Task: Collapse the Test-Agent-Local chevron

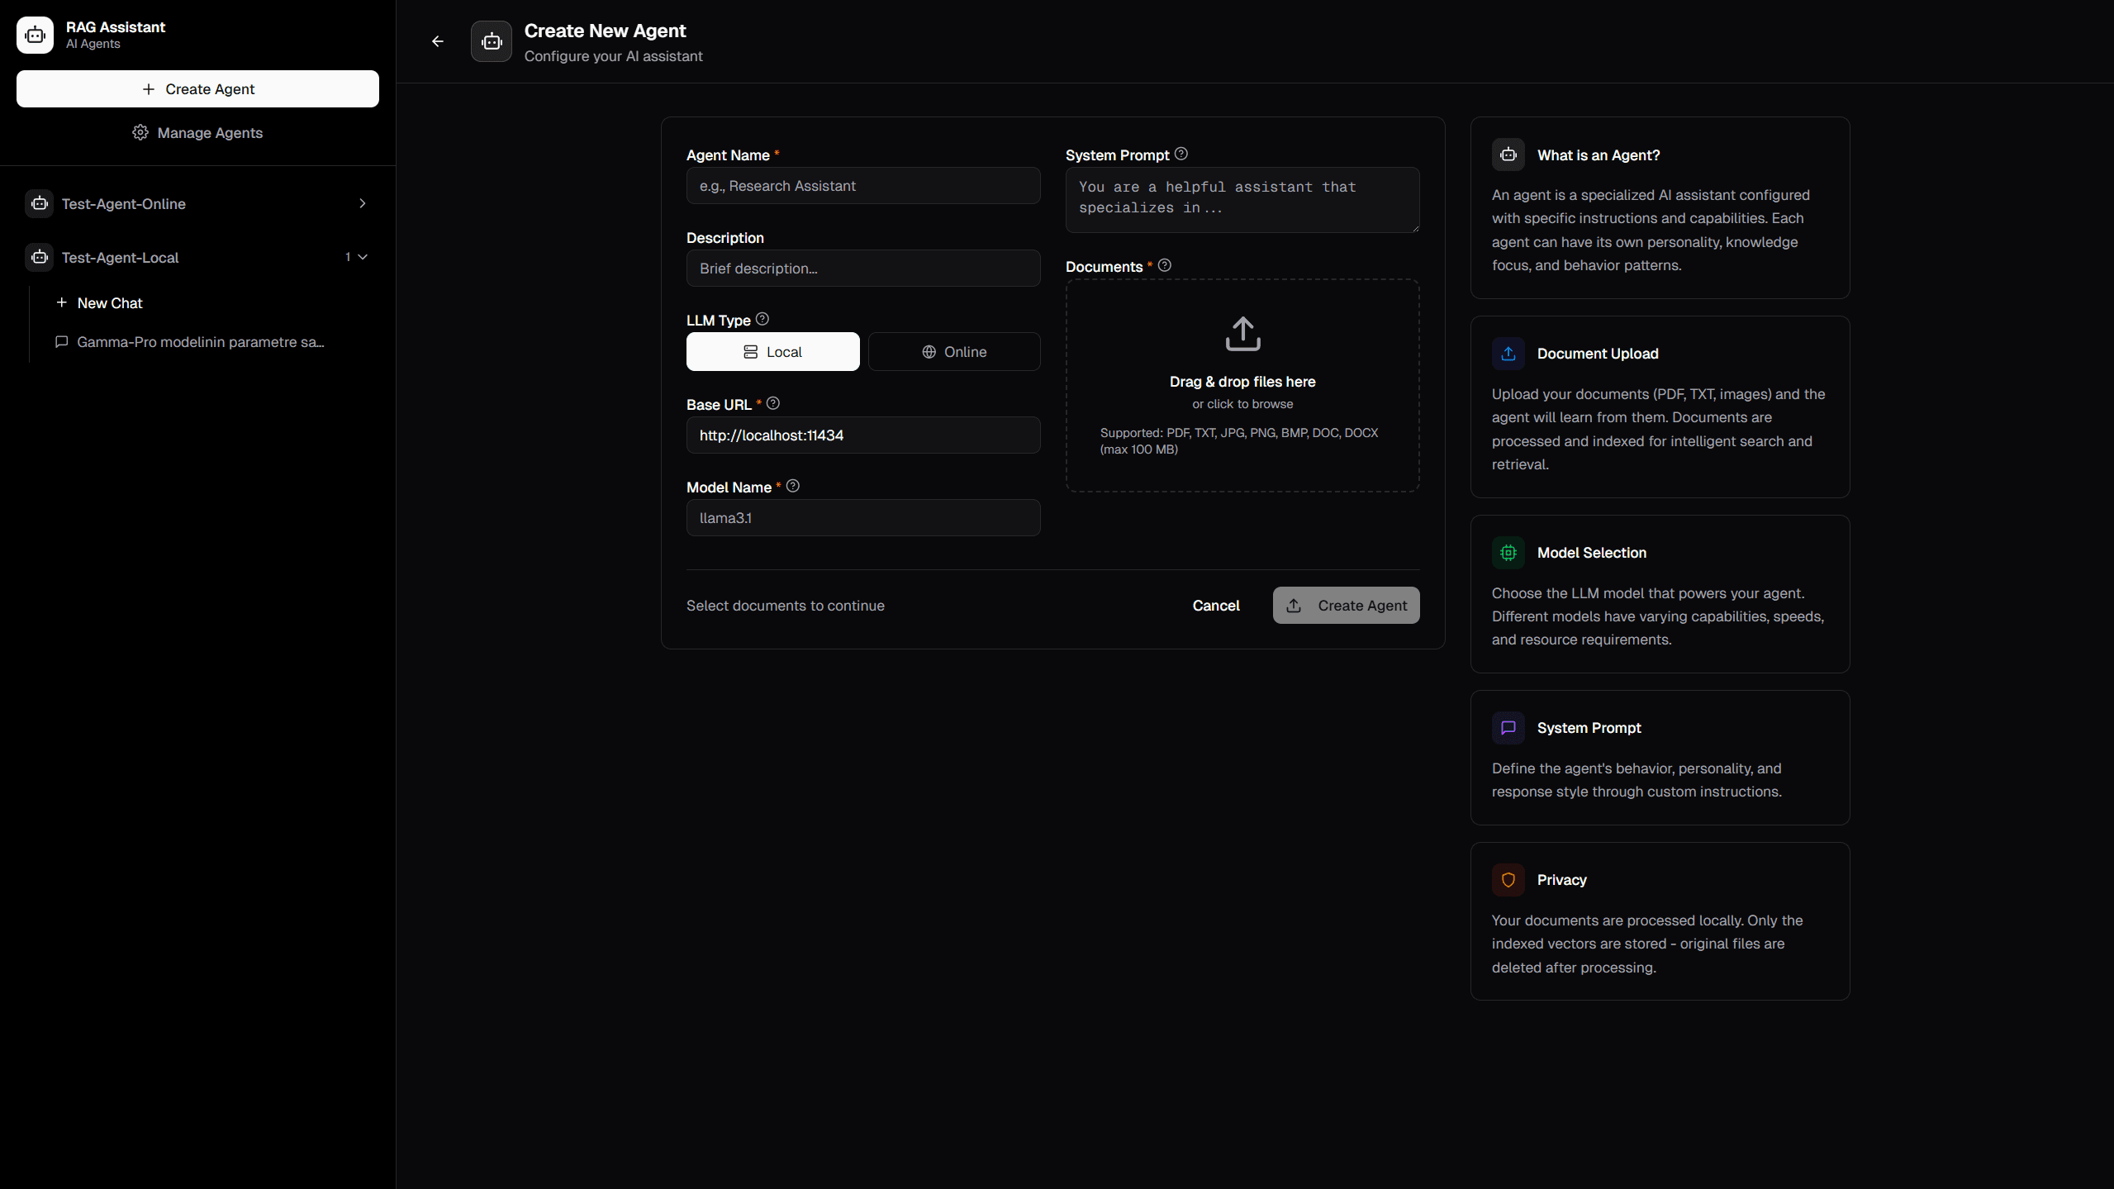Action: (362, 257)
